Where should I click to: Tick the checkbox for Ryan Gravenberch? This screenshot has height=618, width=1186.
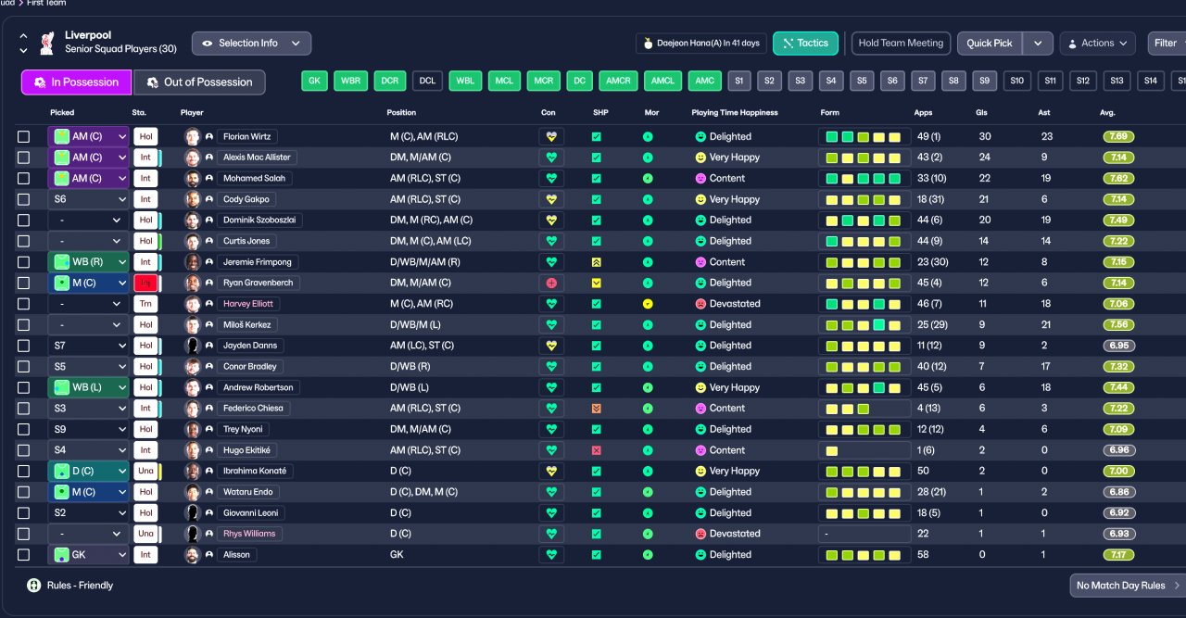(x=23, y=283)
